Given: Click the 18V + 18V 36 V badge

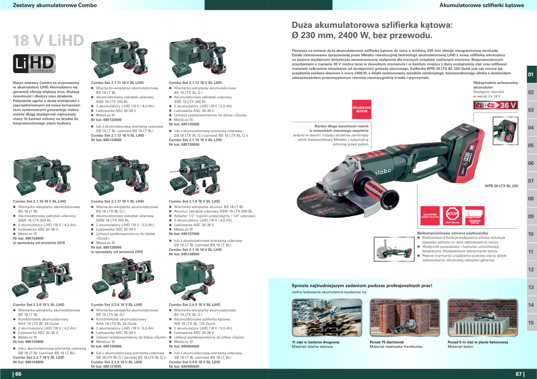Looking at the screenshot, I should (496, 105).
